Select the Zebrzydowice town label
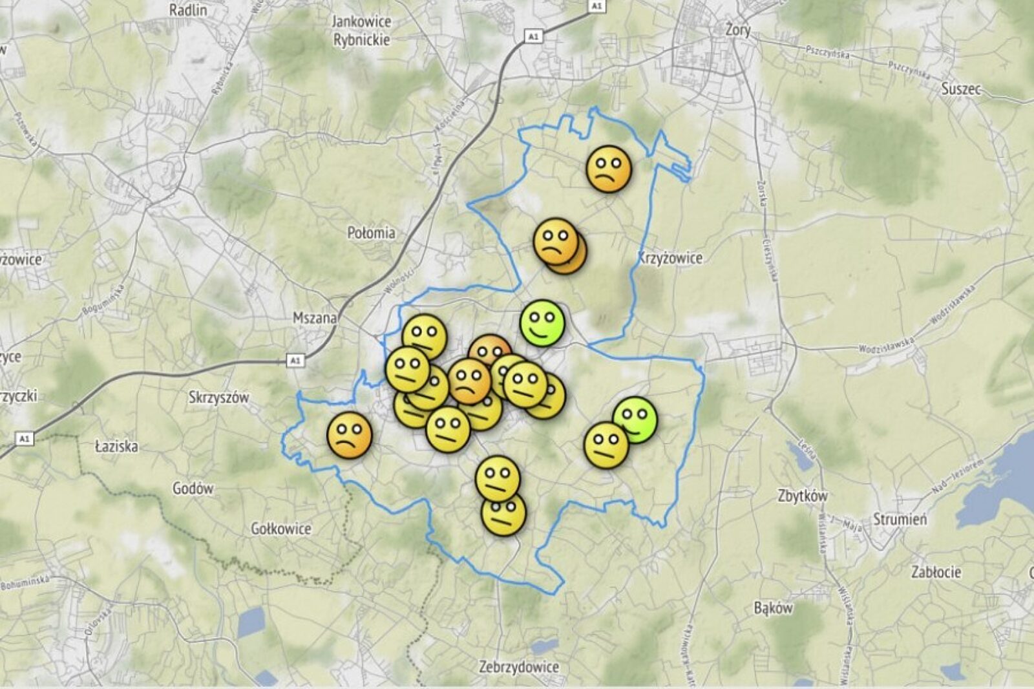 coord(519,666)
